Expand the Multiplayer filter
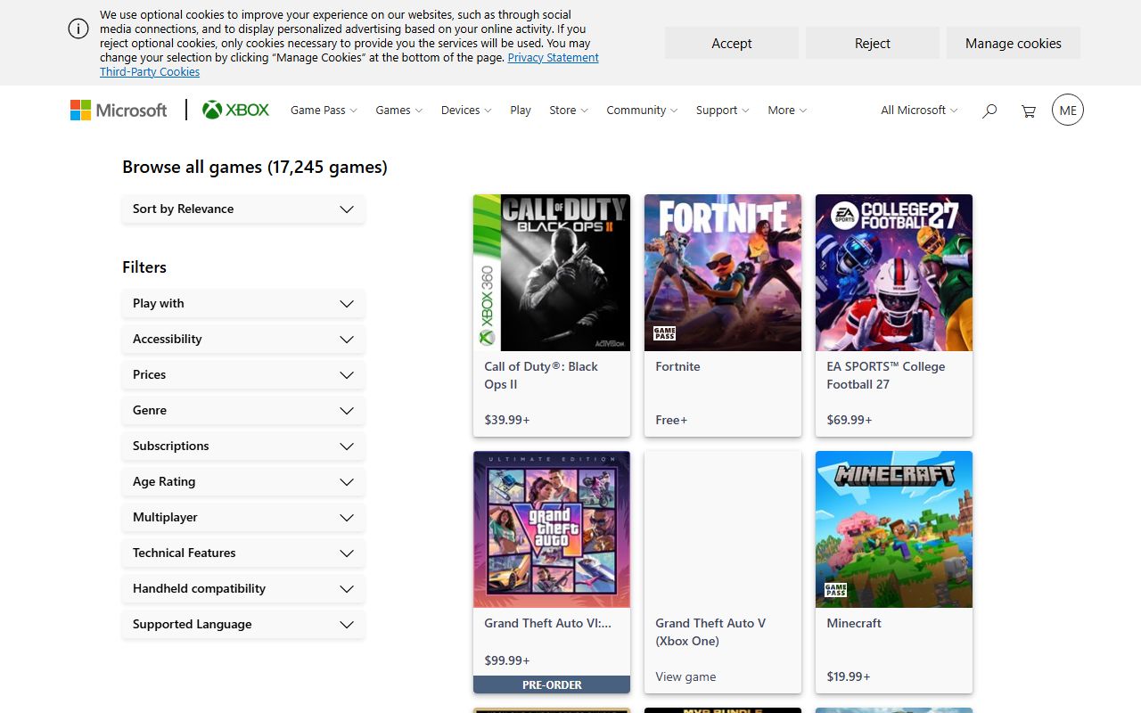 coord(243,517)
